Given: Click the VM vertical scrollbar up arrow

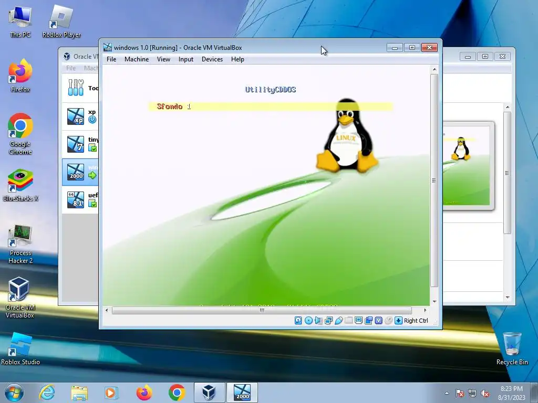Looking at the screenshot, I should pos(434,69).
